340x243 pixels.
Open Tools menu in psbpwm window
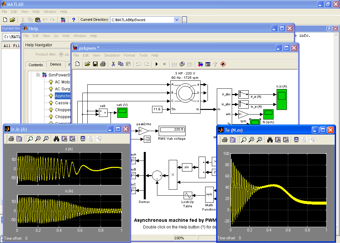143,55
